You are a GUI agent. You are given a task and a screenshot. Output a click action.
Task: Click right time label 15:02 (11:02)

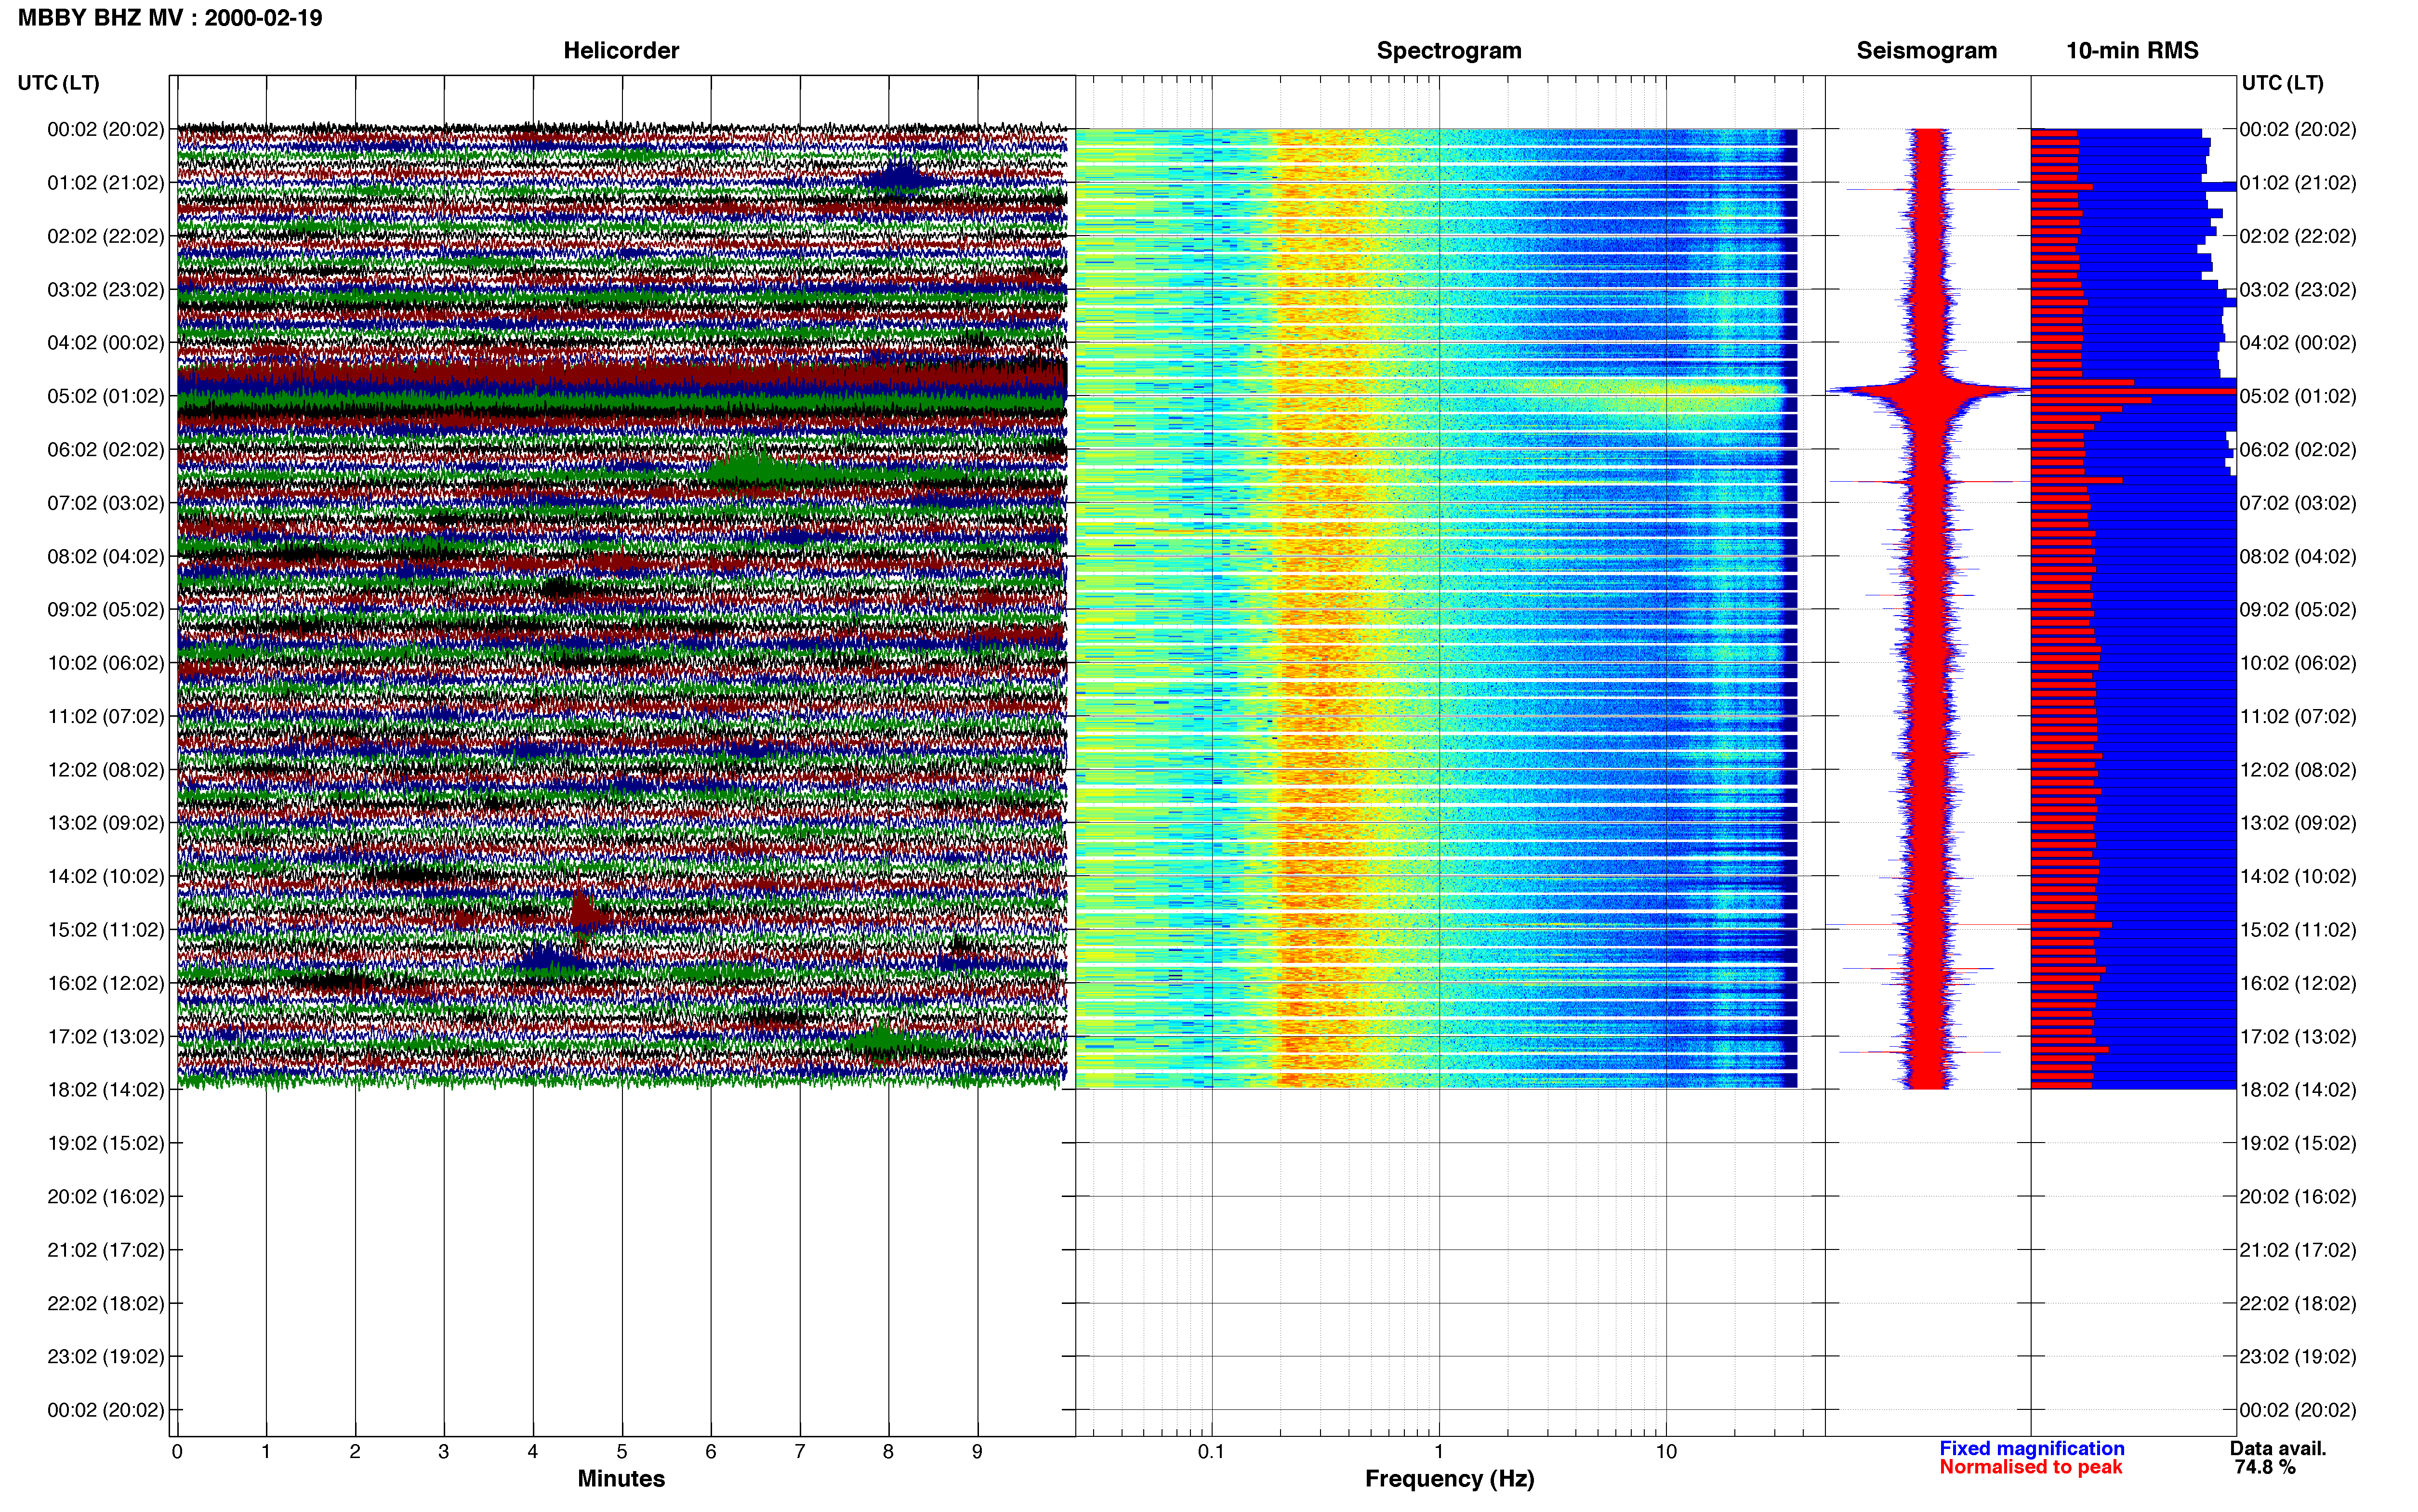coord(2298,930)
